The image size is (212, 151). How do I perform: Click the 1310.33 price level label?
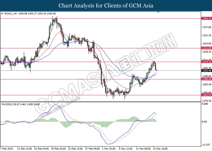click(207, 62)
